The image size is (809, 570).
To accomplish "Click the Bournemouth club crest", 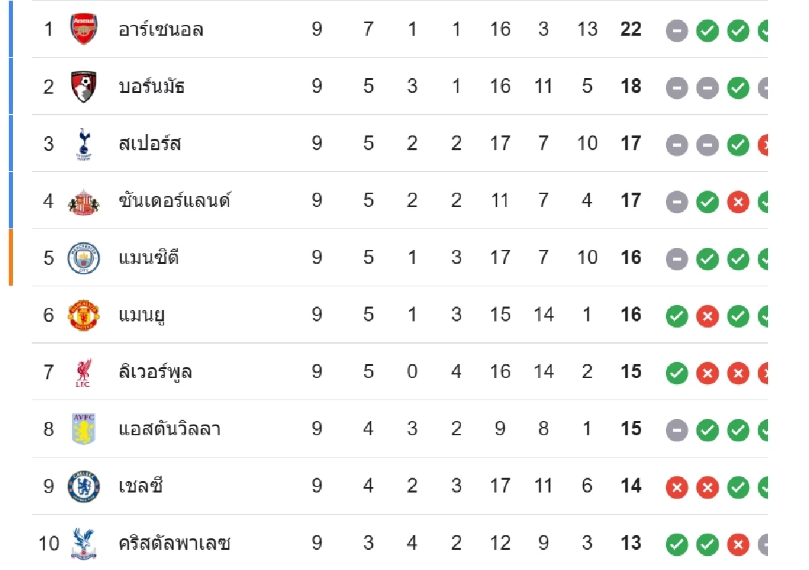I will pos(84,87).
